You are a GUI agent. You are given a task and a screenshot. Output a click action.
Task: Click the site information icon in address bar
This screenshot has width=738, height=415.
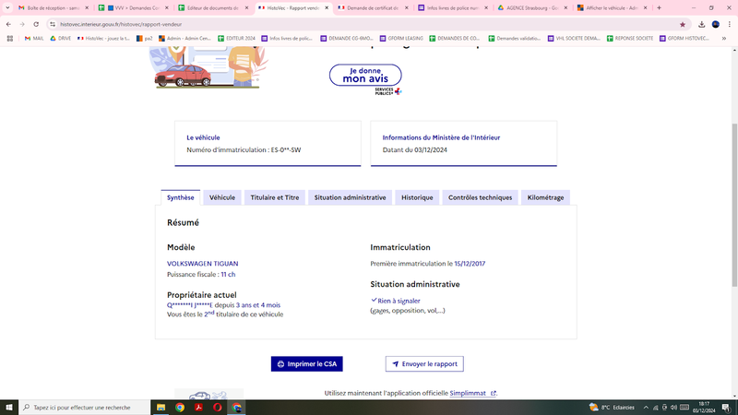[x=53, y=24]
